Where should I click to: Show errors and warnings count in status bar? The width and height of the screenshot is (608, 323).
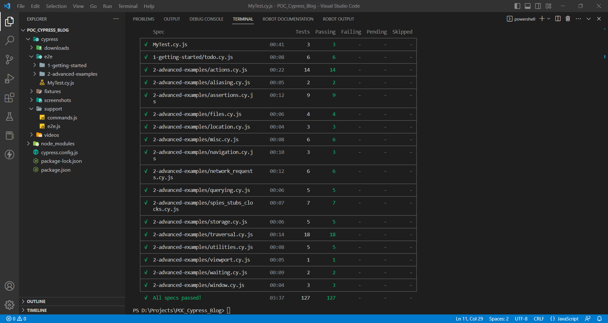tap(16, 319)
